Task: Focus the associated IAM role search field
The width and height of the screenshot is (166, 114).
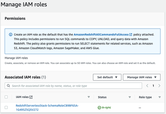Action: 73,86
